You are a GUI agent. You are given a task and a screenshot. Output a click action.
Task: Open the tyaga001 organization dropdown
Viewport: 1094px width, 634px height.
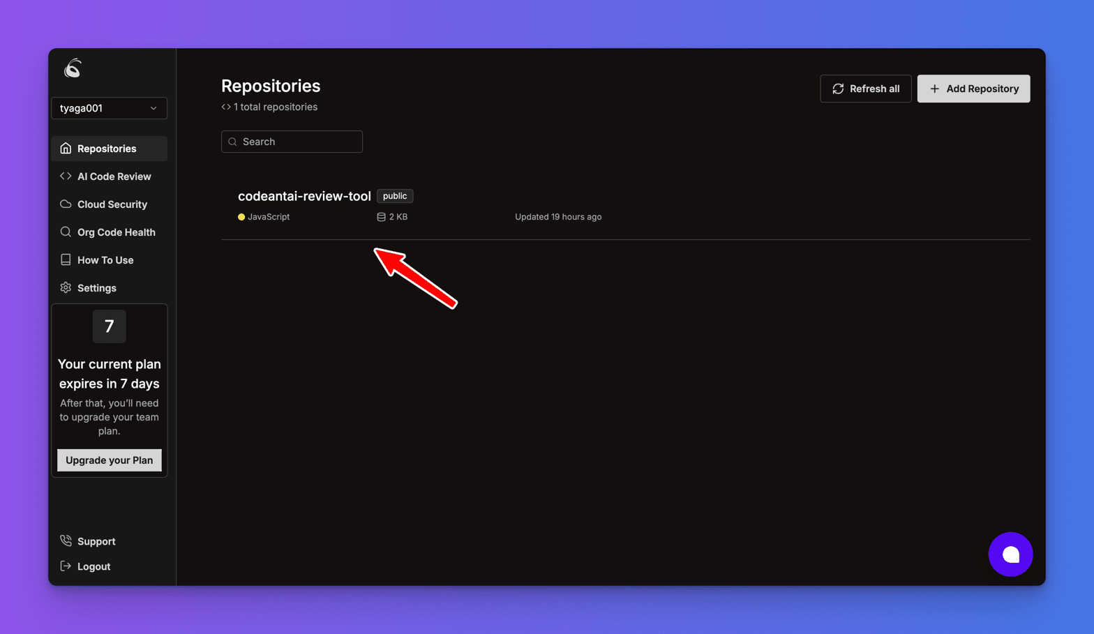pos(109,108)
